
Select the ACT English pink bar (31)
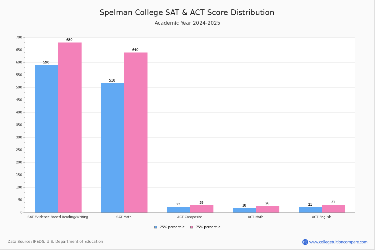tap(333, 209)
